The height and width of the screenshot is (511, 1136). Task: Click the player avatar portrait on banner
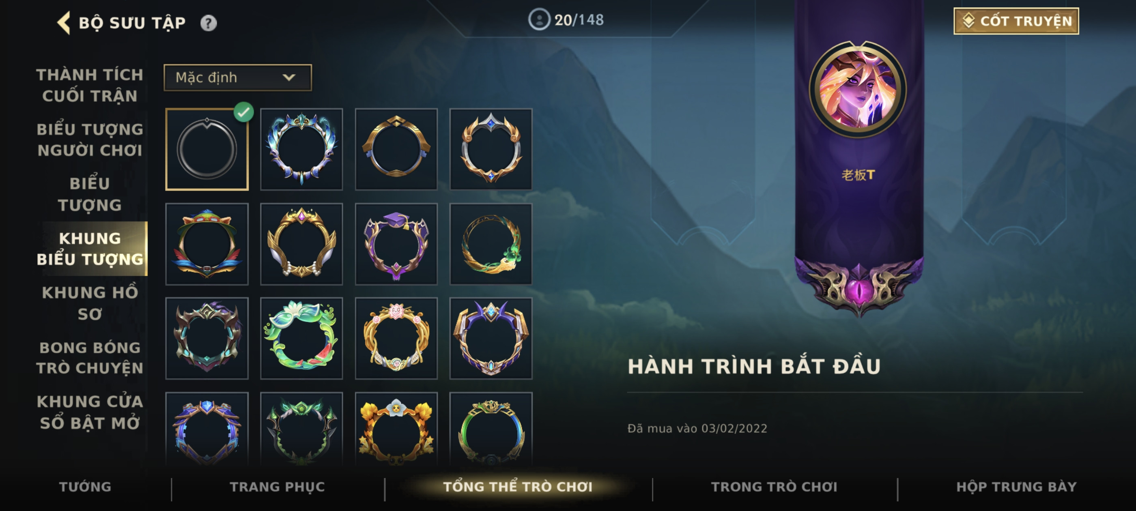pyautogui.click(x=858, y=89)
